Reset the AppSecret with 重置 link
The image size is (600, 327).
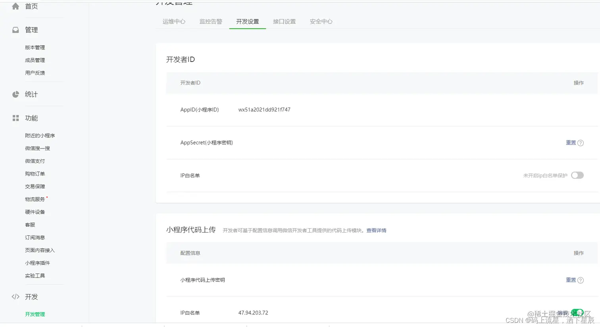[571, 142]
